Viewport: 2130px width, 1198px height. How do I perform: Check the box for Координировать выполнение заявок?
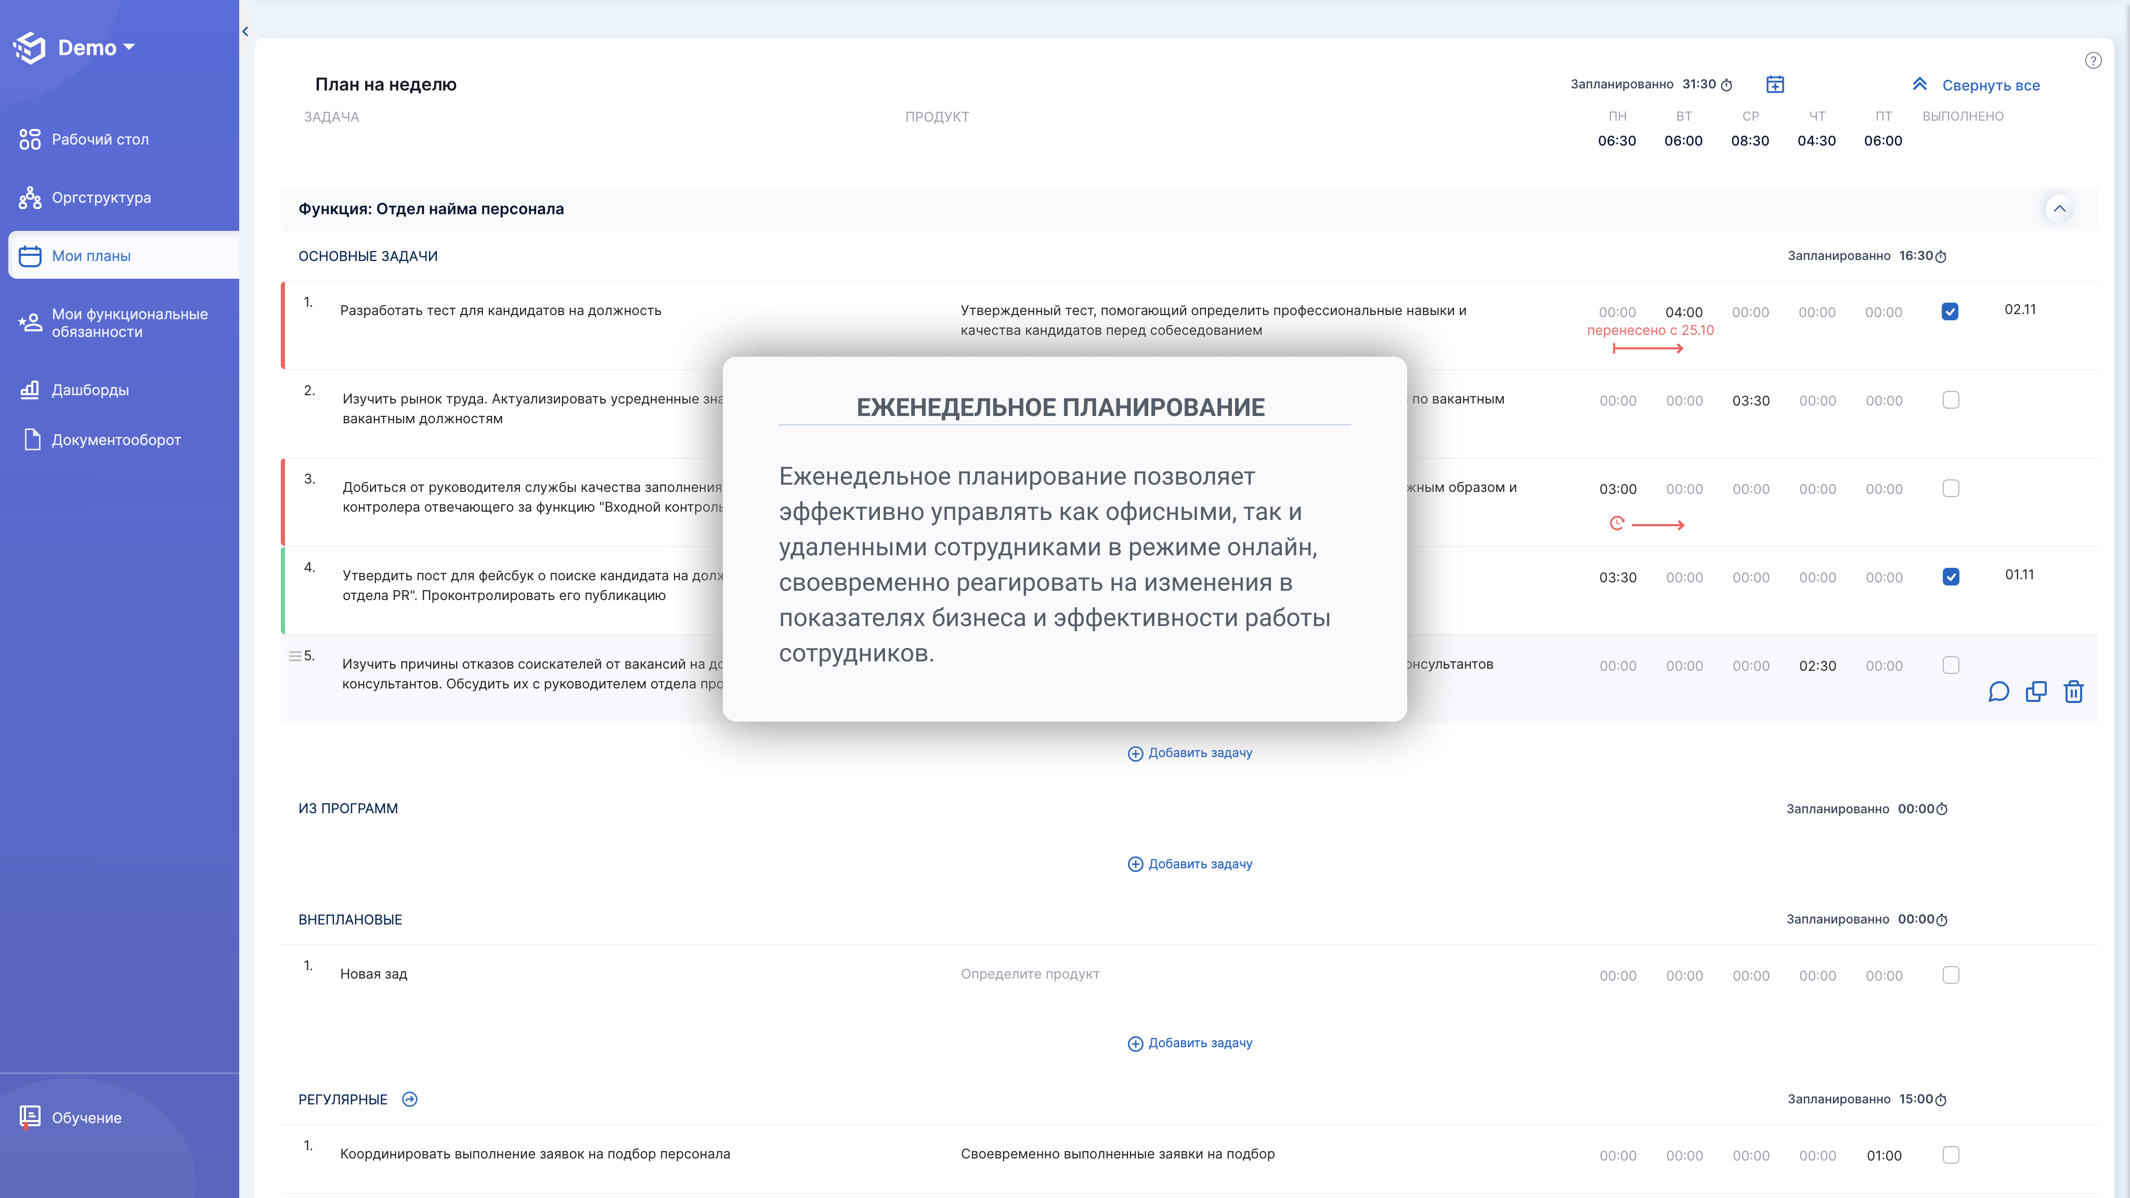pyautogui.click(x=1951, y=1155)
